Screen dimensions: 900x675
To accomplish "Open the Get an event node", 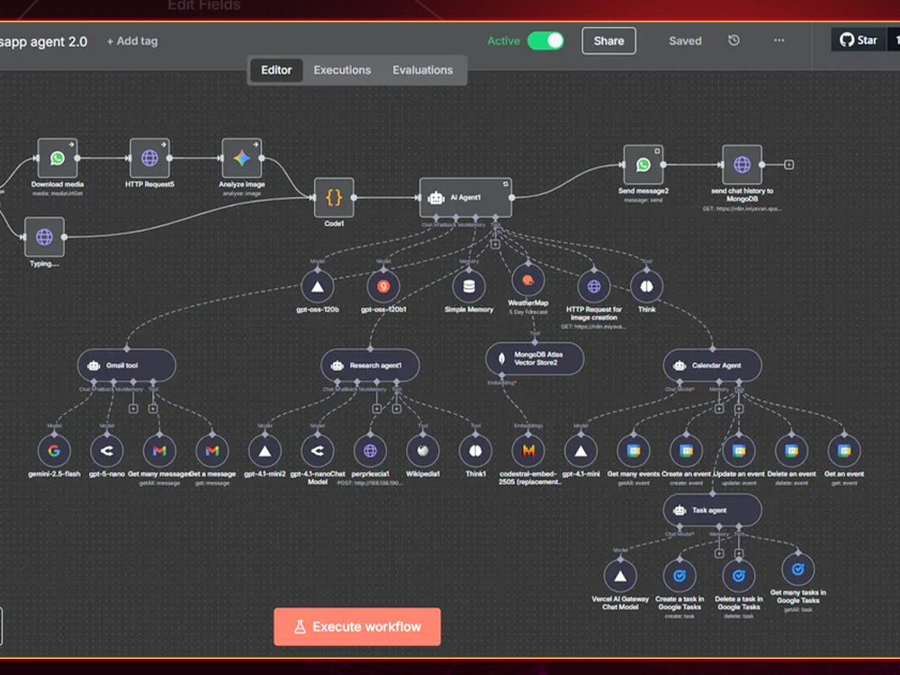I will (844, 451).
